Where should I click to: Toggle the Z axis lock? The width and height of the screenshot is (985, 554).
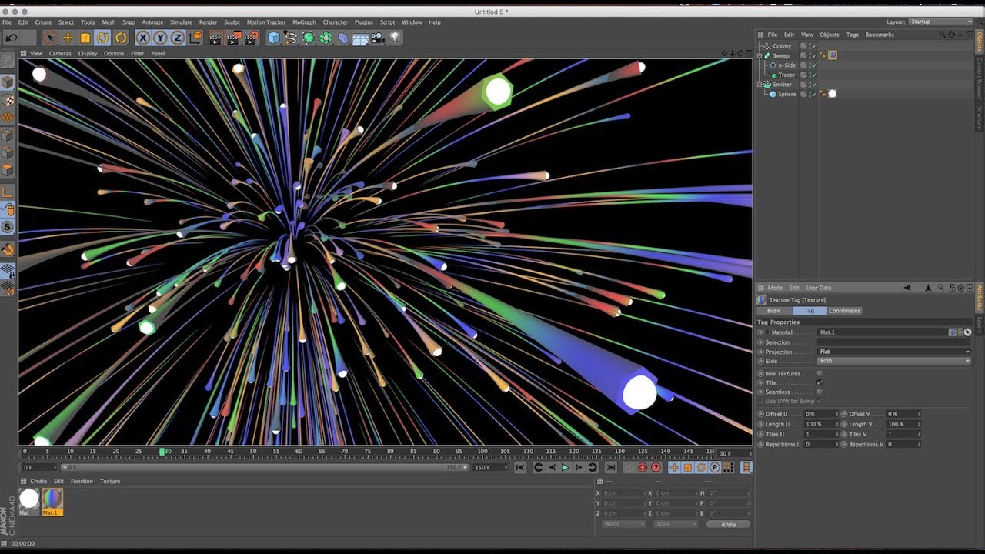point(178,38)
